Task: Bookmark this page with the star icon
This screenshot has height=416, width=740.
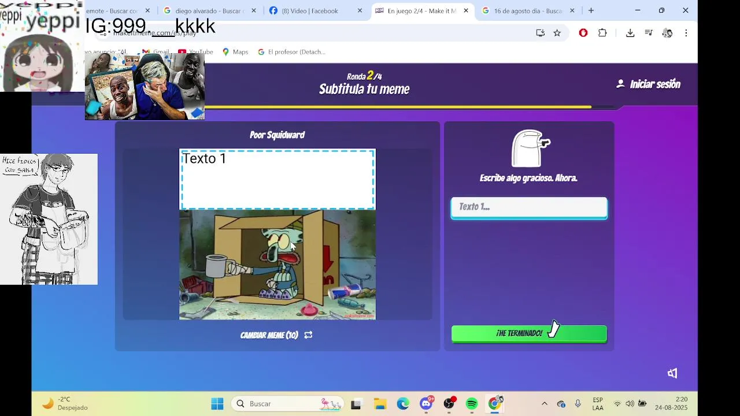Action: [x=557, y=33]
